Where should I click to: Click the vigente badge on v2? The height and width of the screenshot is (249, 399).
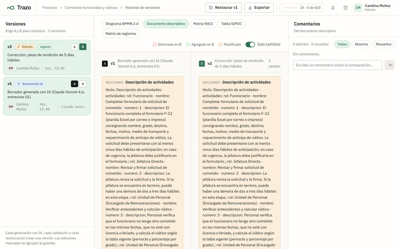click(45, 47)
